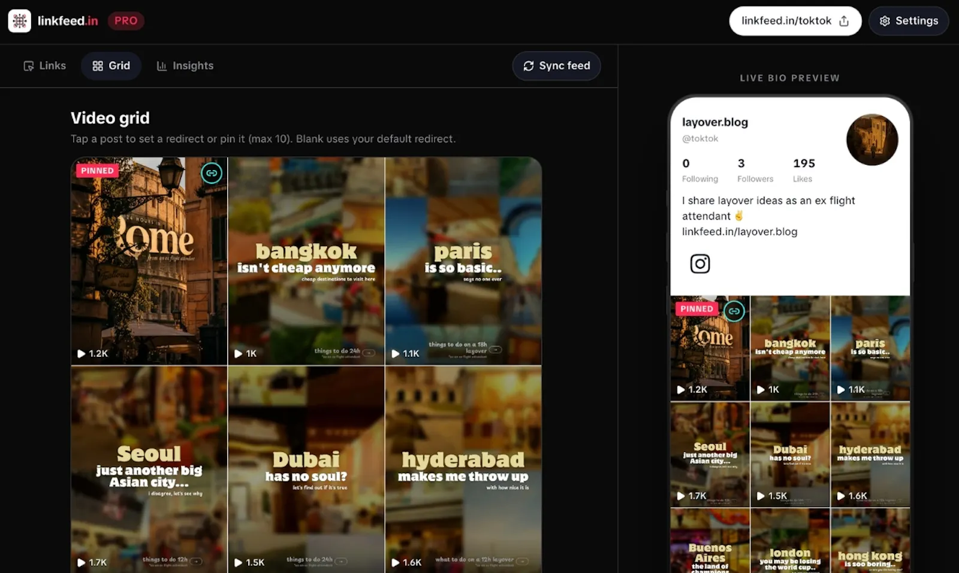Click the linkfeed.in logo icon
This screenshot has height=573, width=959.
[20, 21]
